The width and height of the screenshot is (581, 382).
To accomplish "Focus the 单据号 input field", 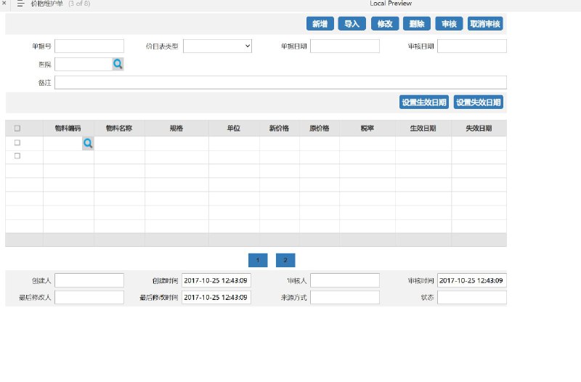I will (x=89, y=46).
